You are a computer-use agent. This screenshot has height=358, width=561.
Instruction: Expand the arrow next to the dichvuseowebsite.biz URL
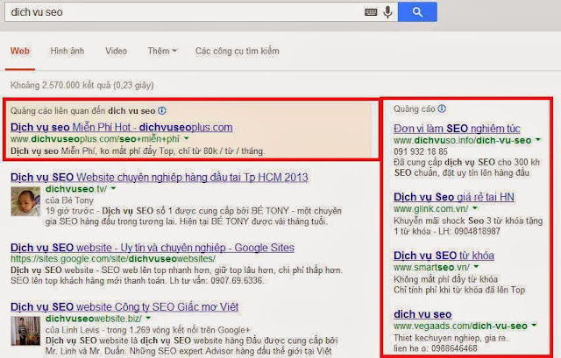pyautogui.click(x=148, y=319)
